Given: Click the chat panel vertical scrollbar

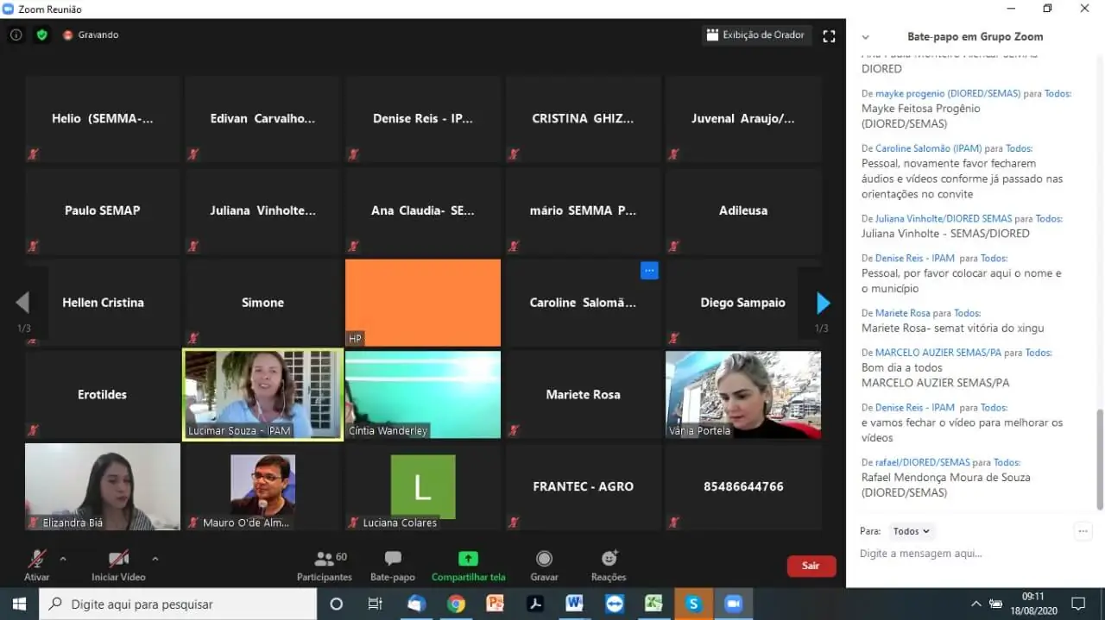Looking at the screenshot, I should (x=1099, y=457).
